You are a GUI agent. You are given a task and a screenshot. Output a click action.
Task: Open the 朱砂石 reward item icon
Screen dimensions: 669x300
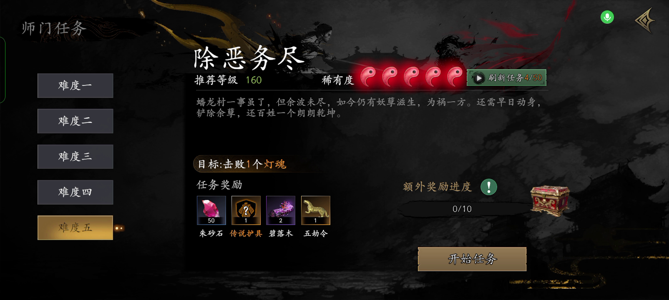(211, 210)
